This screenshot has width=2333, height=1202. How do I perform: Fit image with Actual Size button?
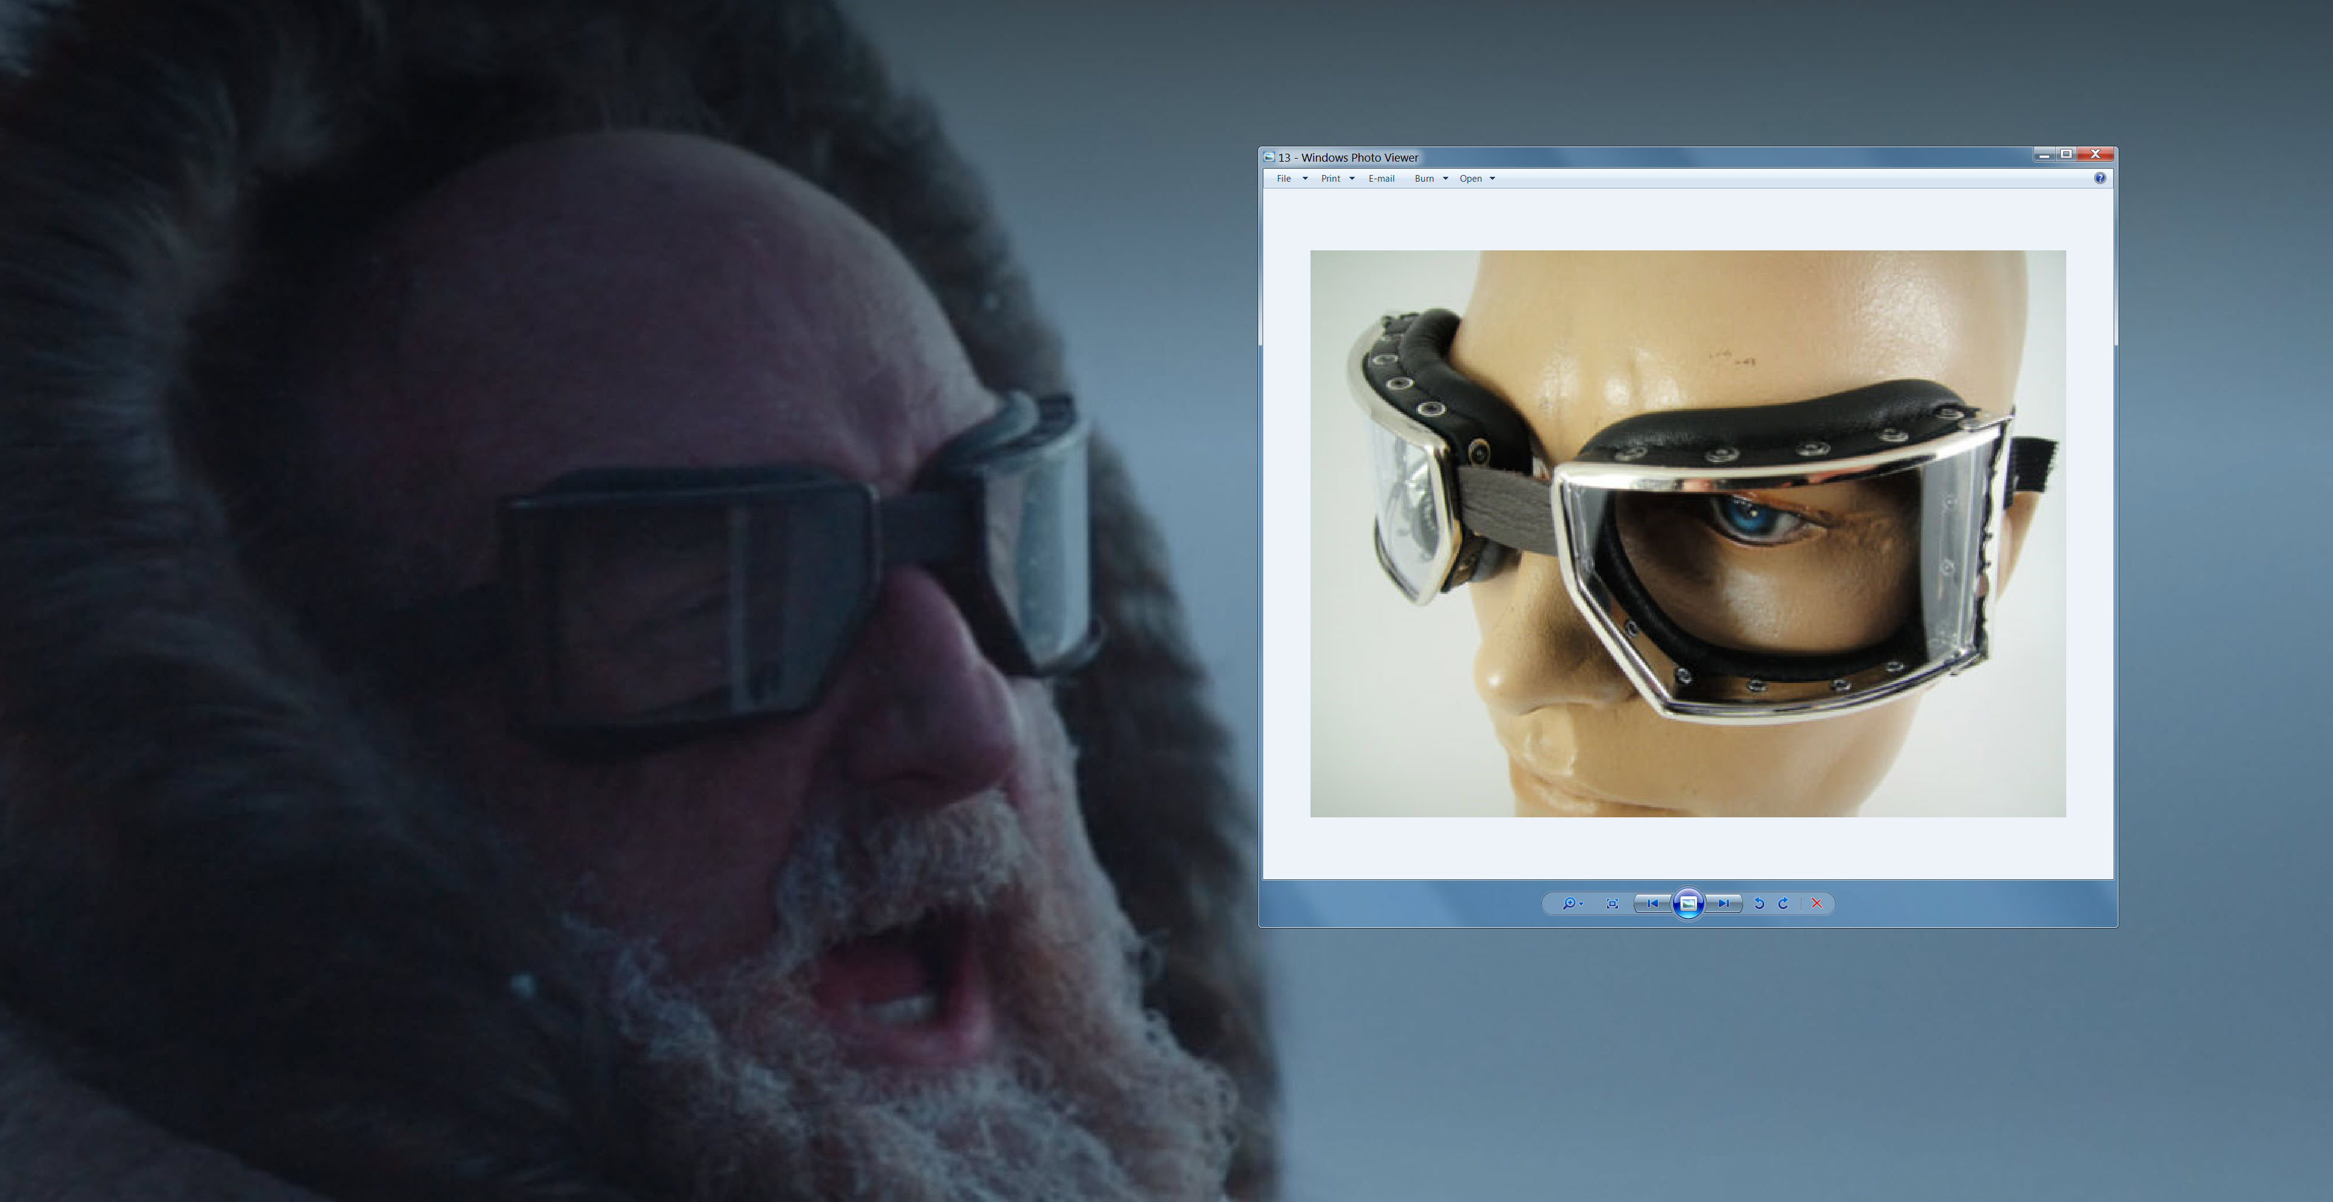(1612, 903)
